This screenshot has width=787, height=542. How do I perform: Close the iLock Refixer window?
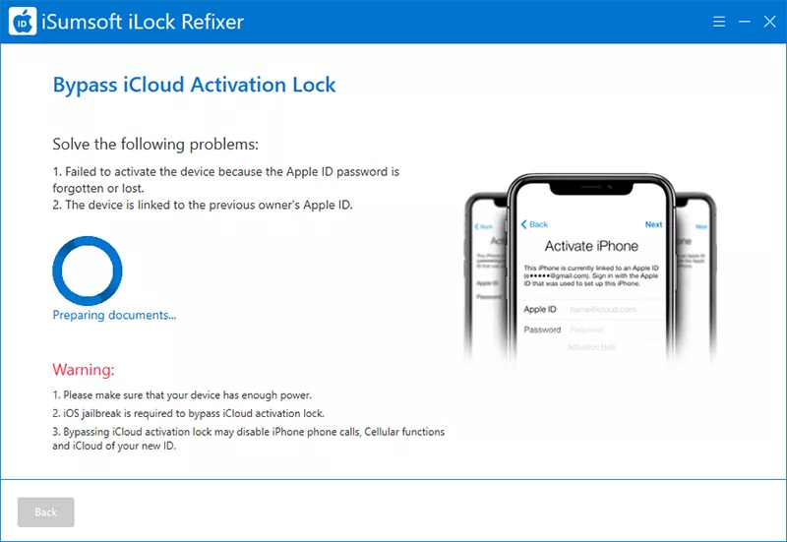click(769, 22)
